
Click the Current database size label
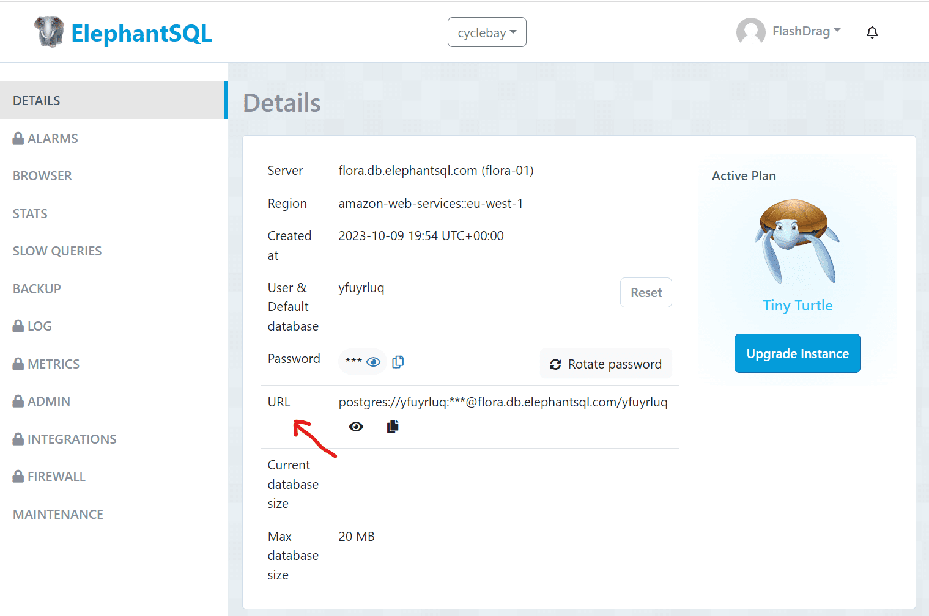coord(293,484)
